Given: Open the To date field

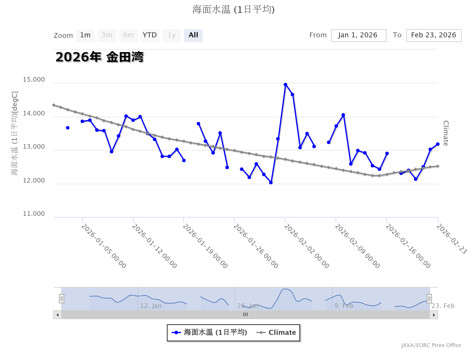Looking at the screenshot, I should 434,35.
